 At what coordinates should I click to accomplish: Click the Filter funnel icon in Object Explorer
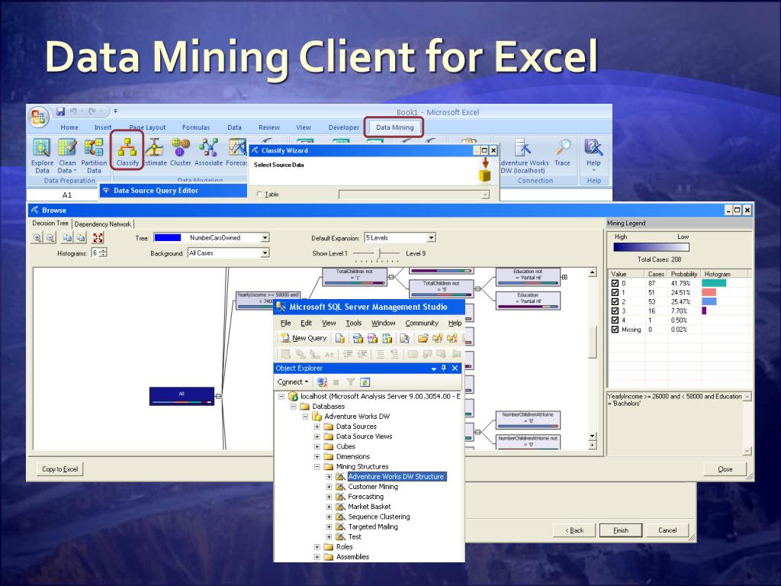[351, 382]
